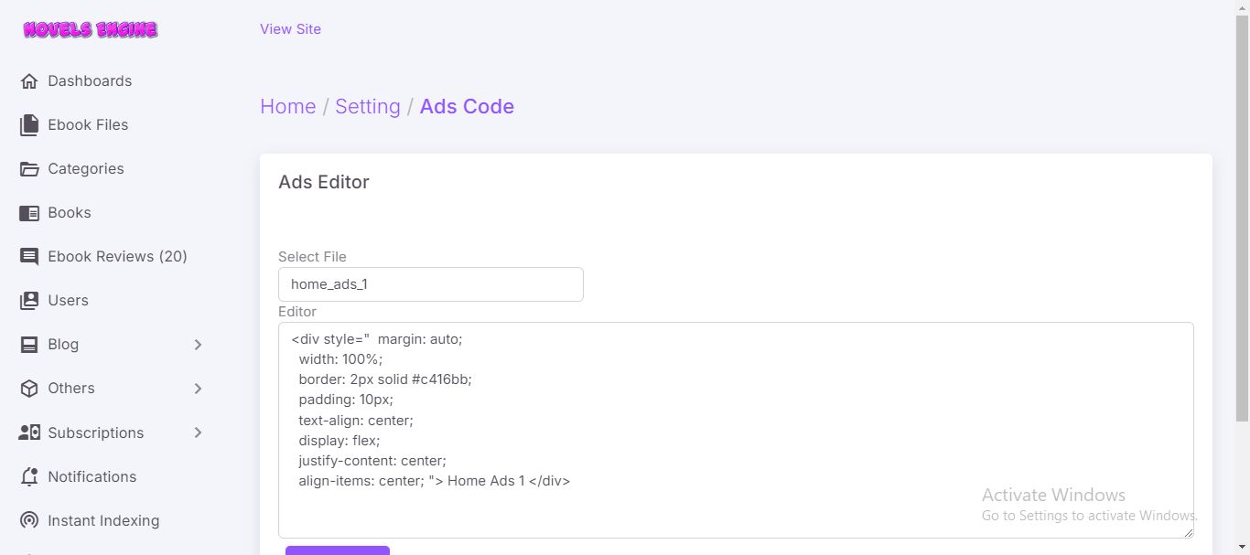This screenshot has height=555, width=1250.
Task: Click the Subscriptions icon in sidebar
Action: coord(29,433)
